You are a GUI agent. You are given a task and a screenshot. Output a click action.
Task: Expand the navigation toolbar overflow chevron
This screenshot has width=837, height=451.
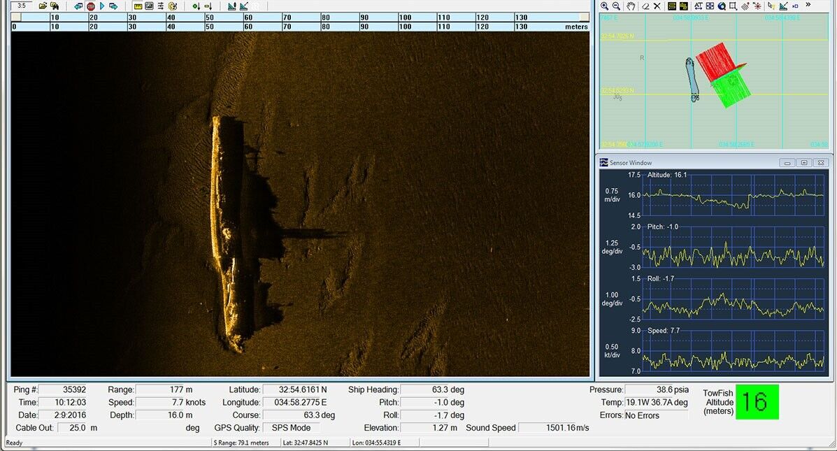[x=808, y=6]
